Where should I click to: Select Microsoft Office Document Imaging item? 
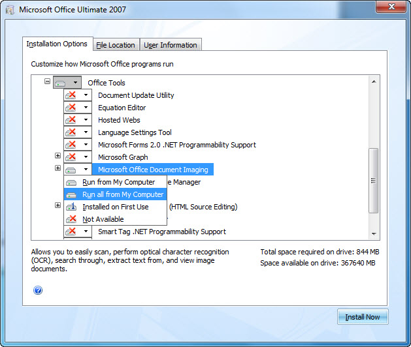[x=153, y=170]
